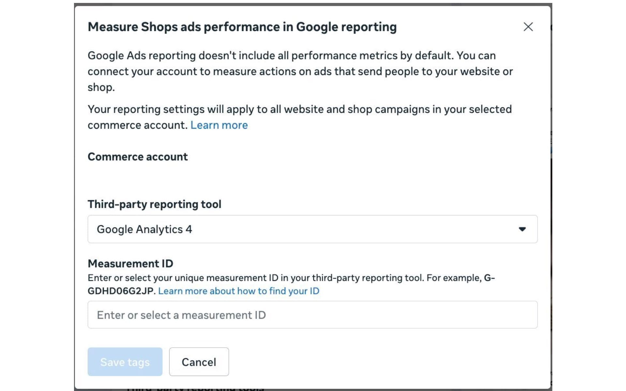Follow the Learn more about how to find your ID link
Screen dimensions: 626x391
click(x=239, y=291)
